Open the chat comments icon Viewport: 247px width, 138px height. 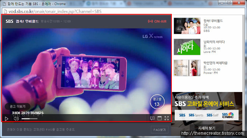152,118
